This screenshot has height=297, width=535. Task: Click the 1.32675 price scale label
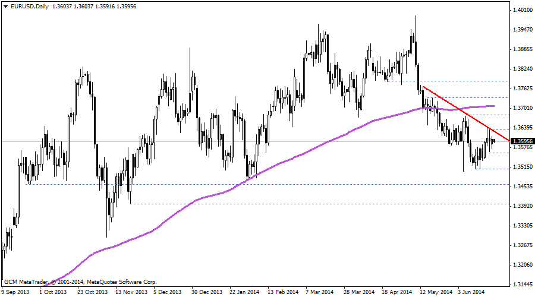pos(523,245)
